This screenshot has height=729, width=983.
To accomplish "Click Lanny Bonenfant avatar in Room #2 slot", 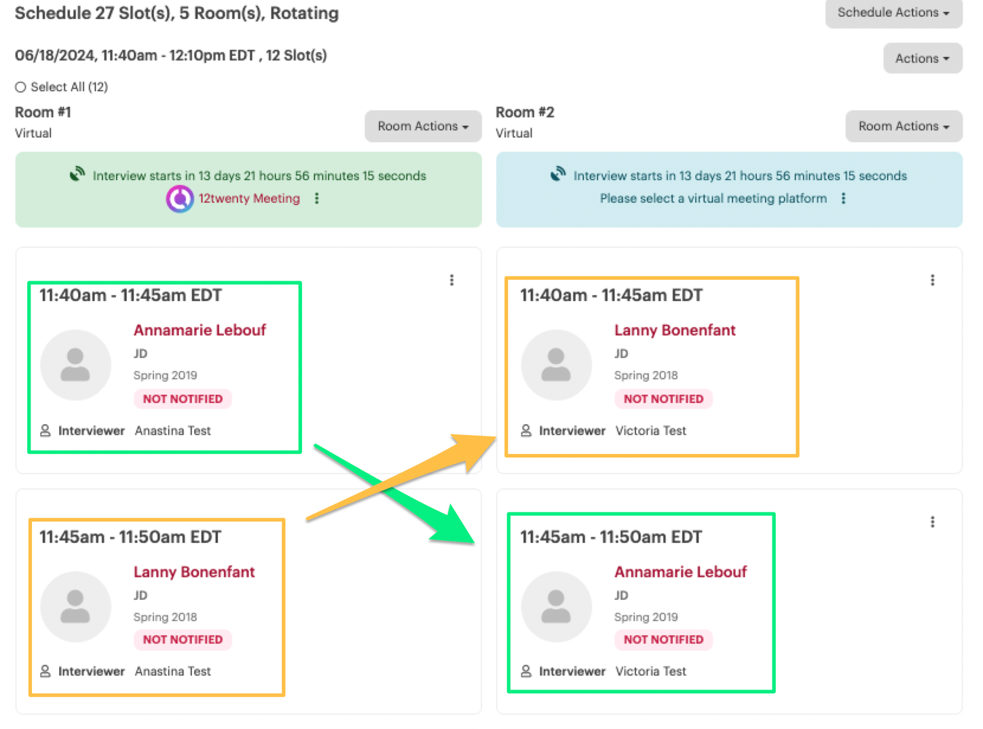I will click(x=556, y=365).
